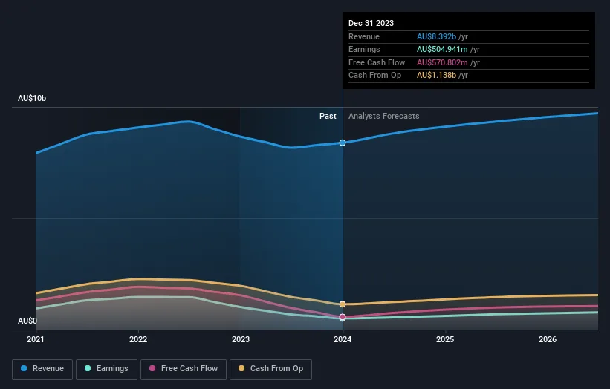
Task: Click the orange Cash From Op legend dot
Action: (x=241, y=368)
